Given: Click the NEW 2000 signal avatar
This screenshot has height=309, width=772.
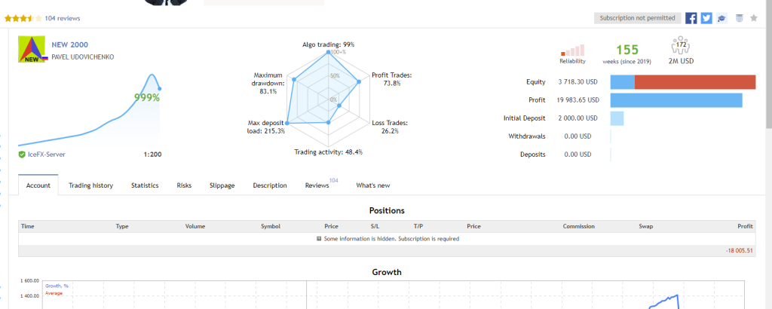Looking at the screenshot, I should (x=32, y=49).
